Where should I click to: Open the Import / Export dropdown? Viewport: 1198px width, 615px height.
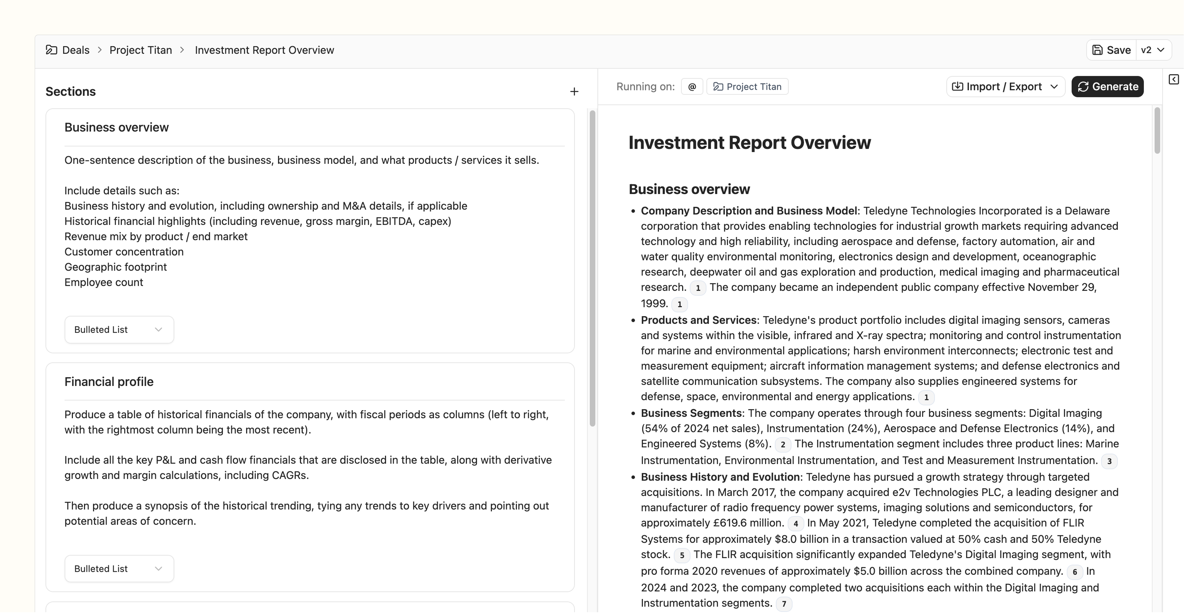(1005, 87)
